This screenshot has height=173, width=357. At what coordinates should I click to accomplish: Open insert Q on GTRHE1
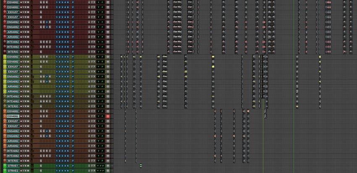click(41, 166)
